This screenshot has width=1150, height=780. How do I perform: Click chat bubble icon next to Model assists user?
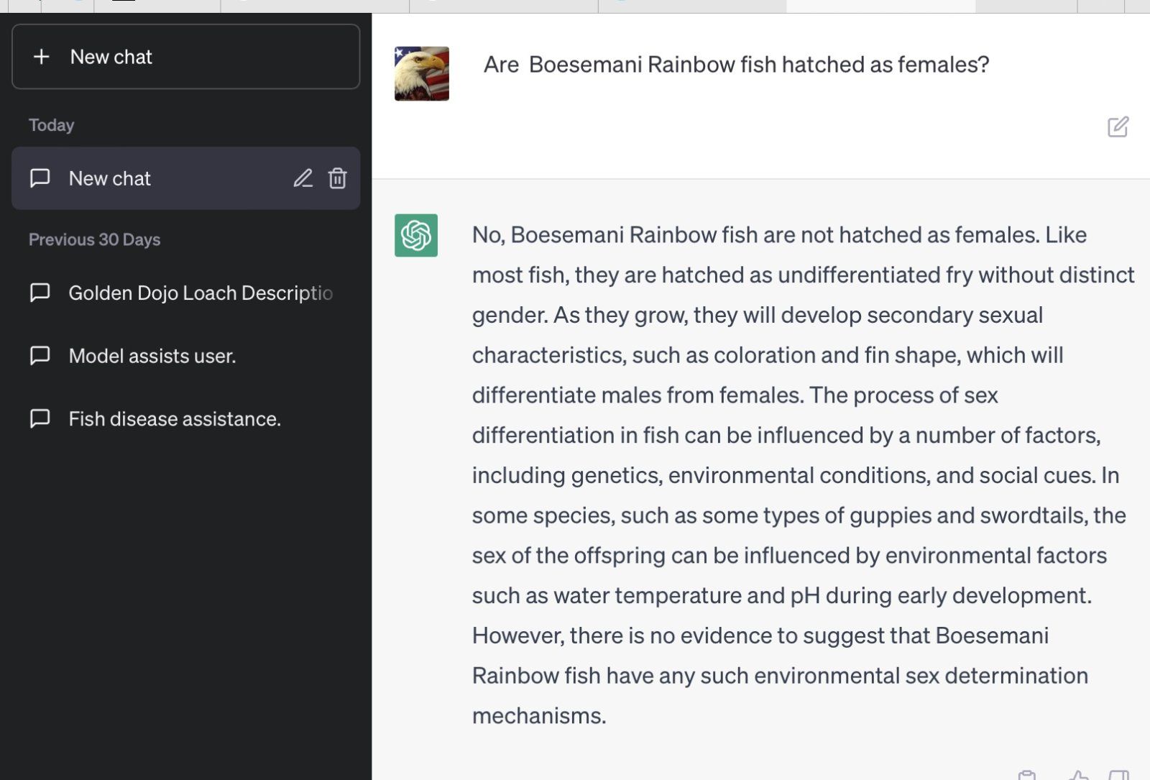coord(40,356)
